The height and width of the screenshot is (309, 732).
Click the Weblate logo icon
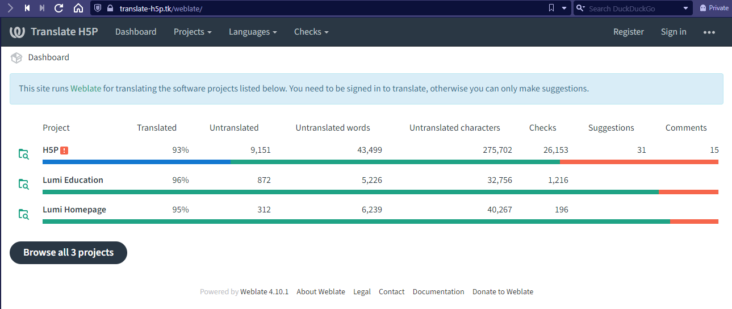17,32
